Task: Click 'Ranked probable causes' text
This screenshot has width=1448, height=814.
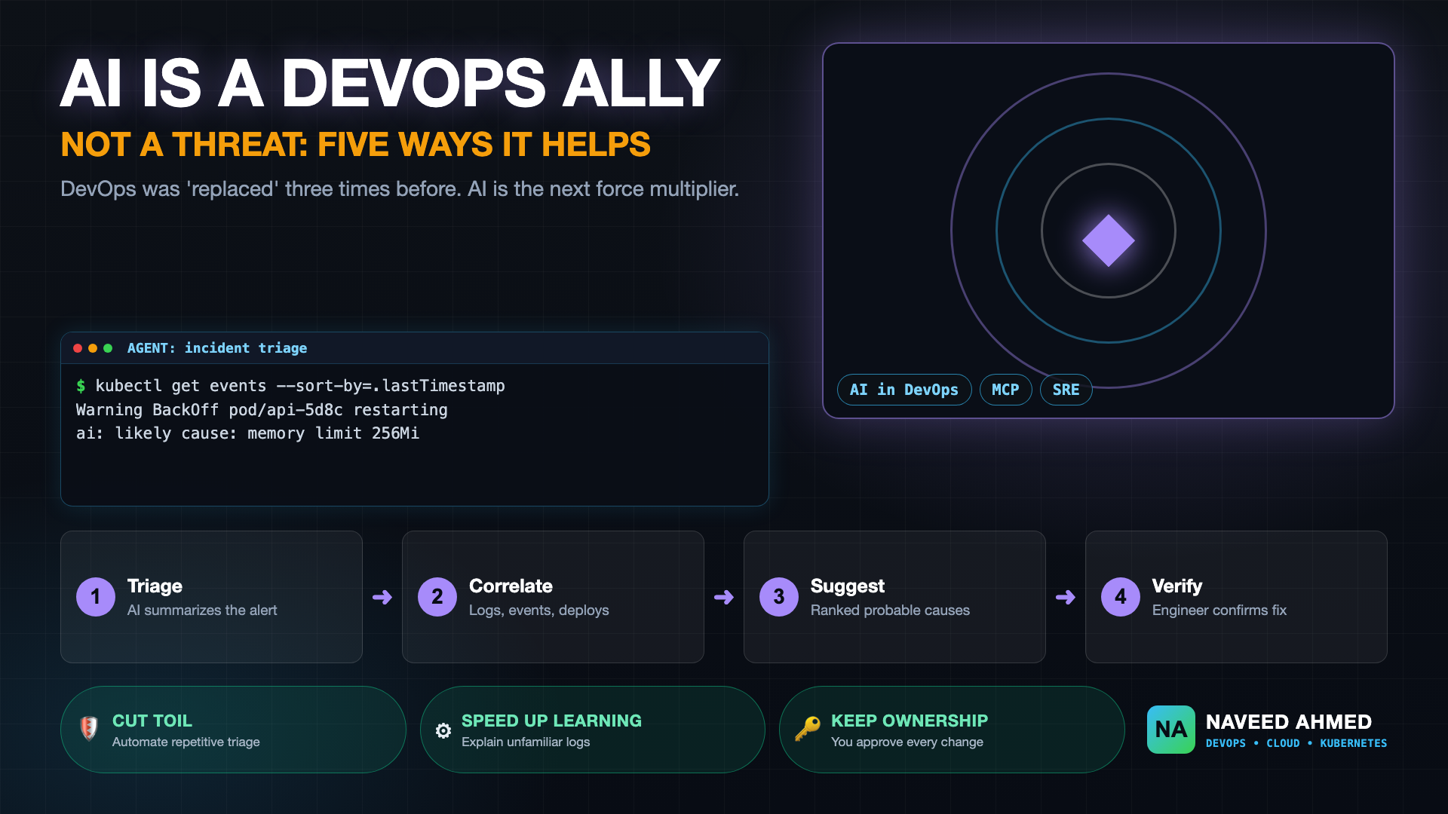Action: [890, 610]
